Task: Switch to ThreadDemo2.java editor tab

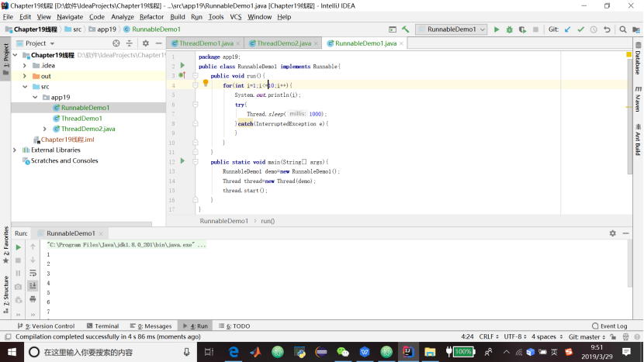Action: tap(283, 43)
